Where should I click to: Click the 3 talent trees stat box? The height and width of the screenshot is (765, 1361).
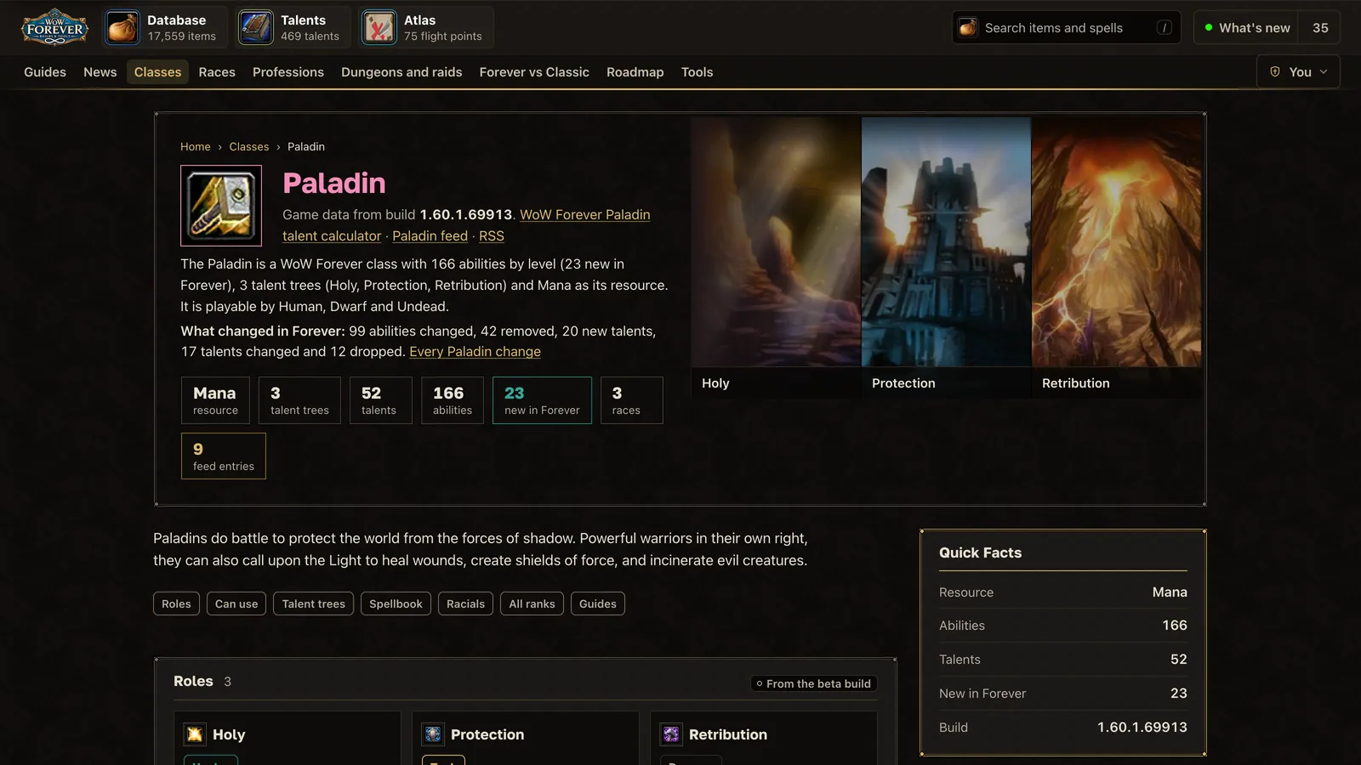(299, 400)
